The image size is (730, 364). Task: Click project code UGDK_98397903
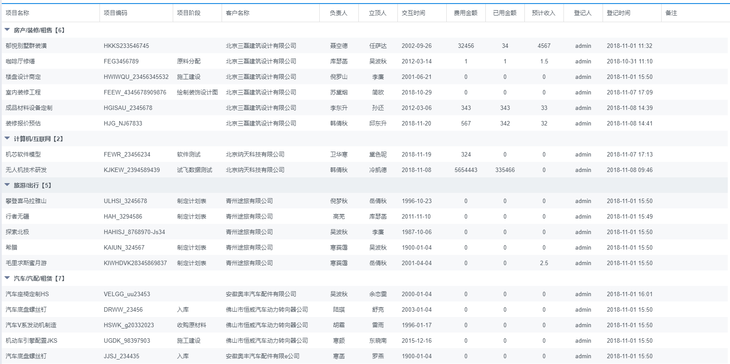pos(127,341)
